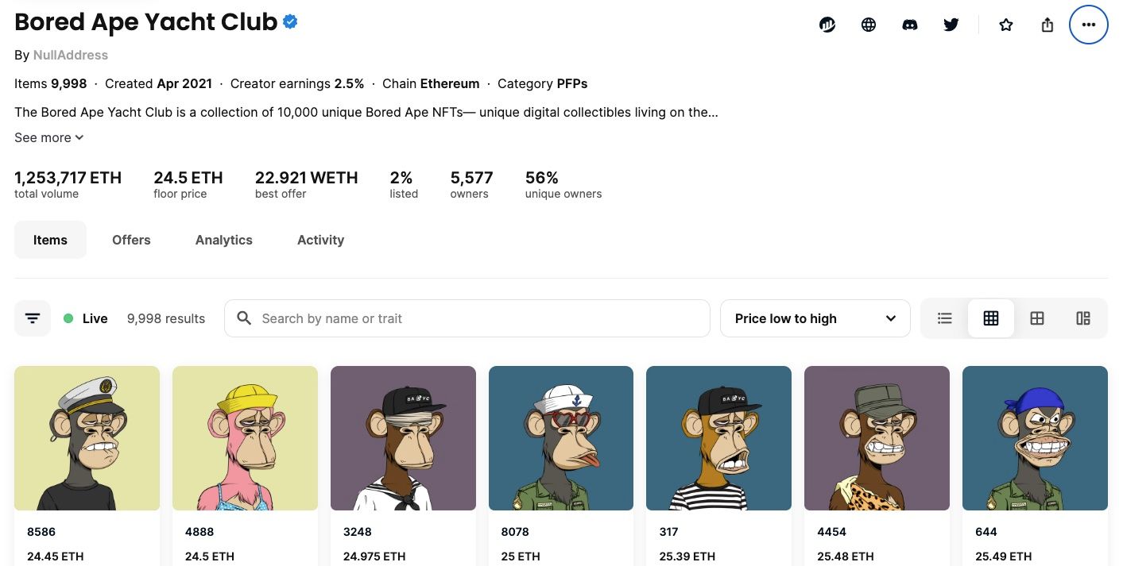
Task: Visit the collection website globe icon
Action: click(869, 25)
